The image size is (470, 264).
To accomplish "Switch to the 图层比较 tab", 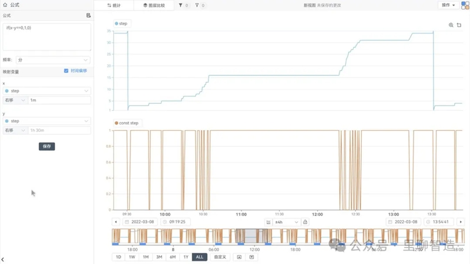I will pyautogui.click(x=154, y=5).
